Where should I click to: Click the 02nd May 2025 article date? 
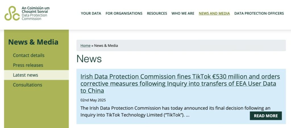click(93, 100)
